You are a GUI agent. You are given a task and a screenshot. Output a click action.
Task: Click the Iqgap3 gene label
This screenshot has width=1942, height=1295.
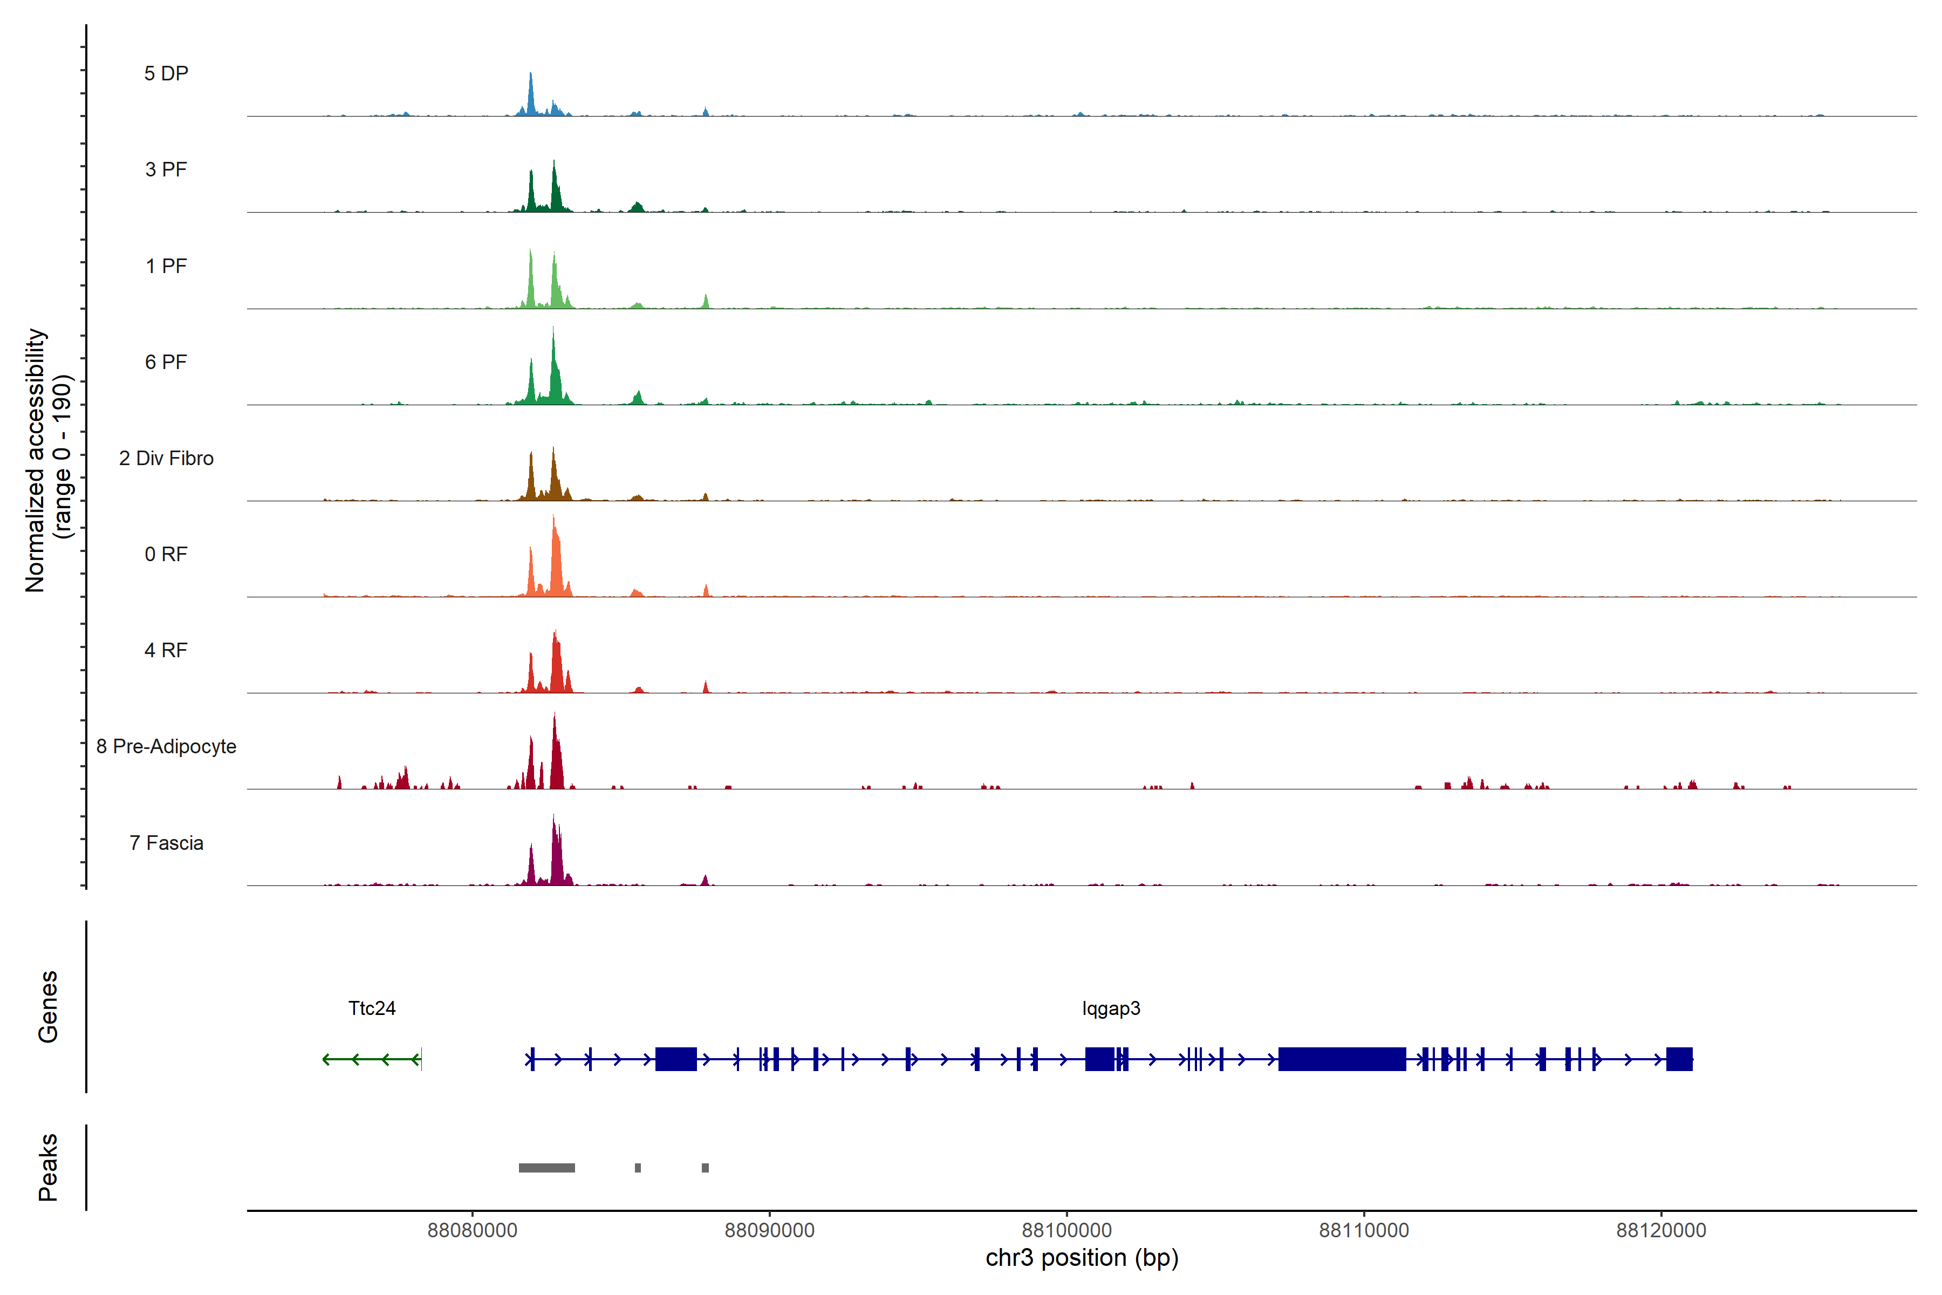(1111, 1008)
